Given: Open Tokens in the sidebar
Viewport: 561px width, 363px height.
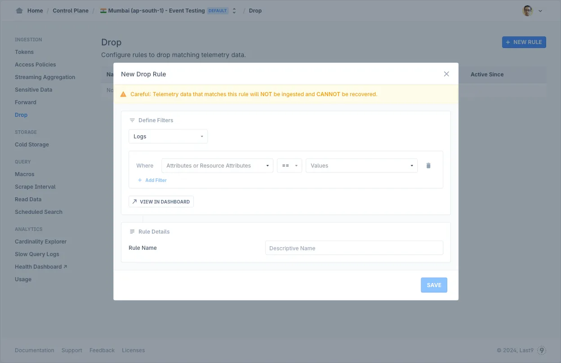Looking at the screenshot, I should pyautogui.click(x=24, y=52).
